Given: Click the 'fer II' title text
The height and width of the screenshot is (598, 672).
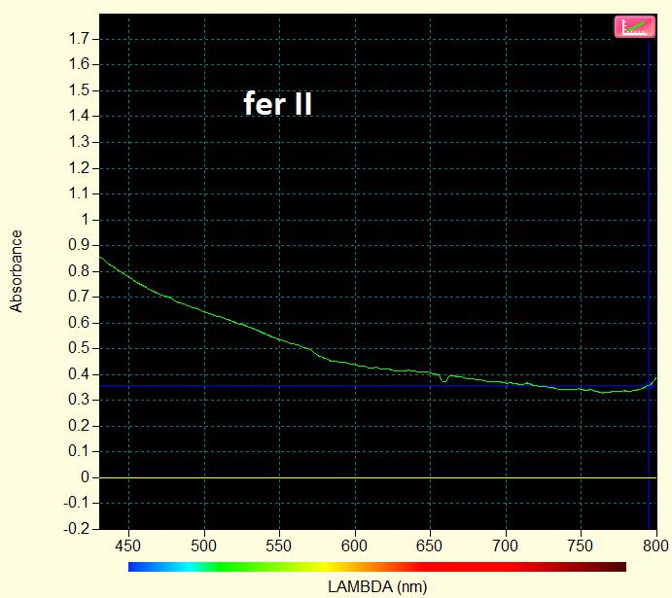Looking at the screenshot, I should pyautogui.click(x=277, y=104).
